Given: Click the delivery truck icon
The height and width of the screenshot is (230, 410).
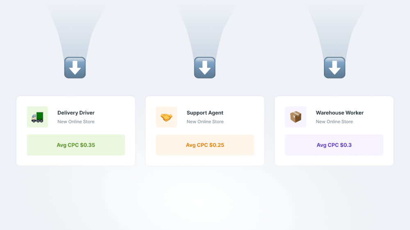Looking at the screenshot, I should pyautogui.click(x=37, y=117).
